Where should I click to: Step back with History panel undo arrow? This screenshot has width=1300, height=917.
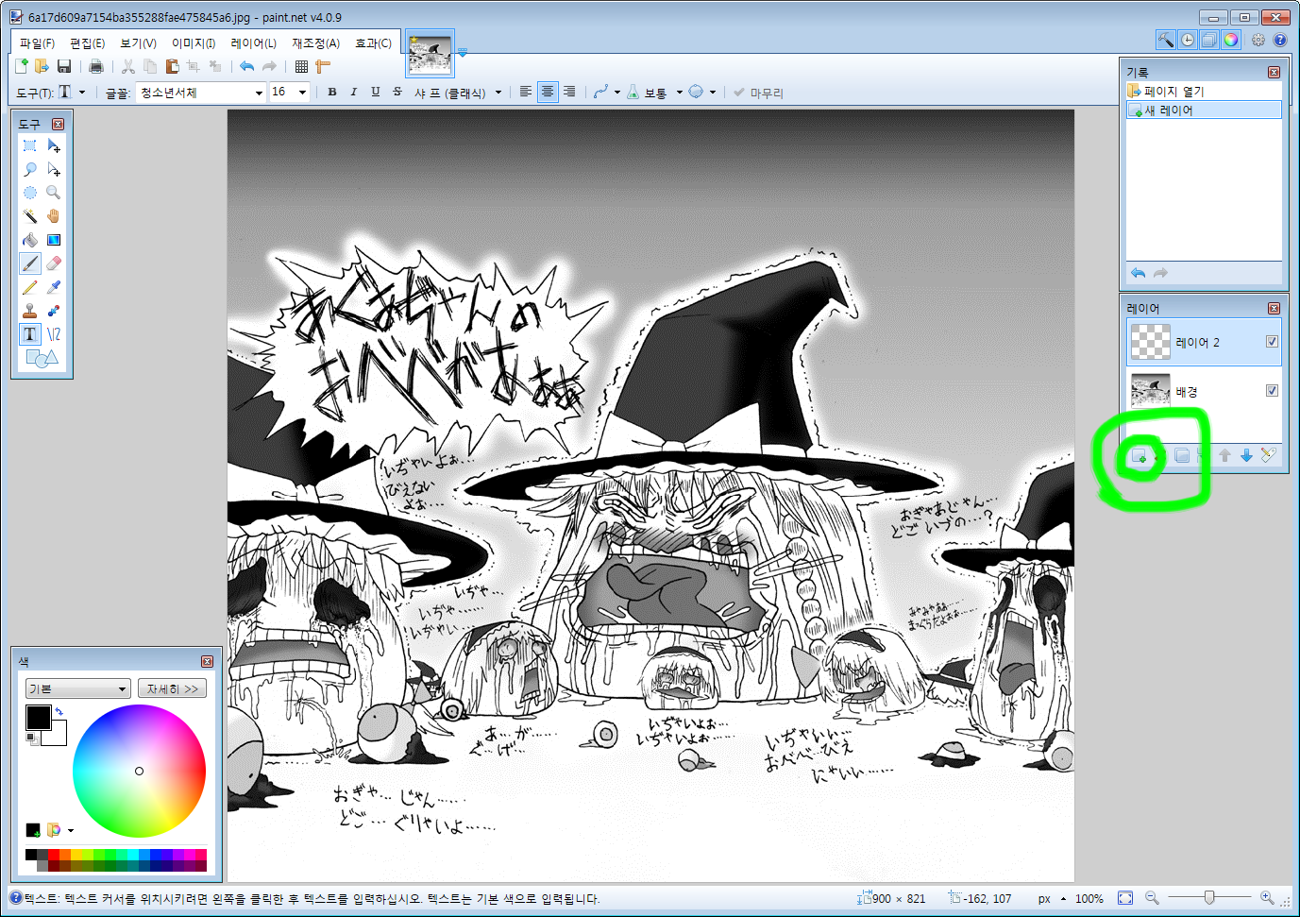(1139, 273)
